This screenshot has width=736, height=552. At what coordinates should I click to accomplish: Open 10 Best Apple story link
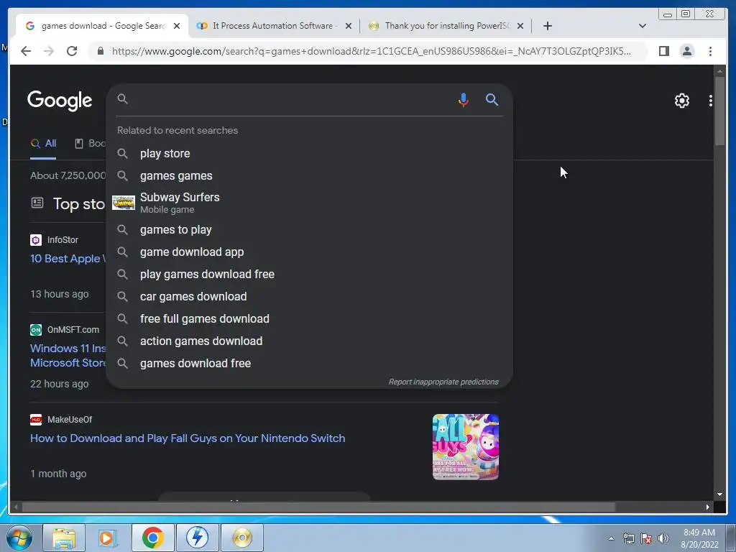click(x=68, y=259)
